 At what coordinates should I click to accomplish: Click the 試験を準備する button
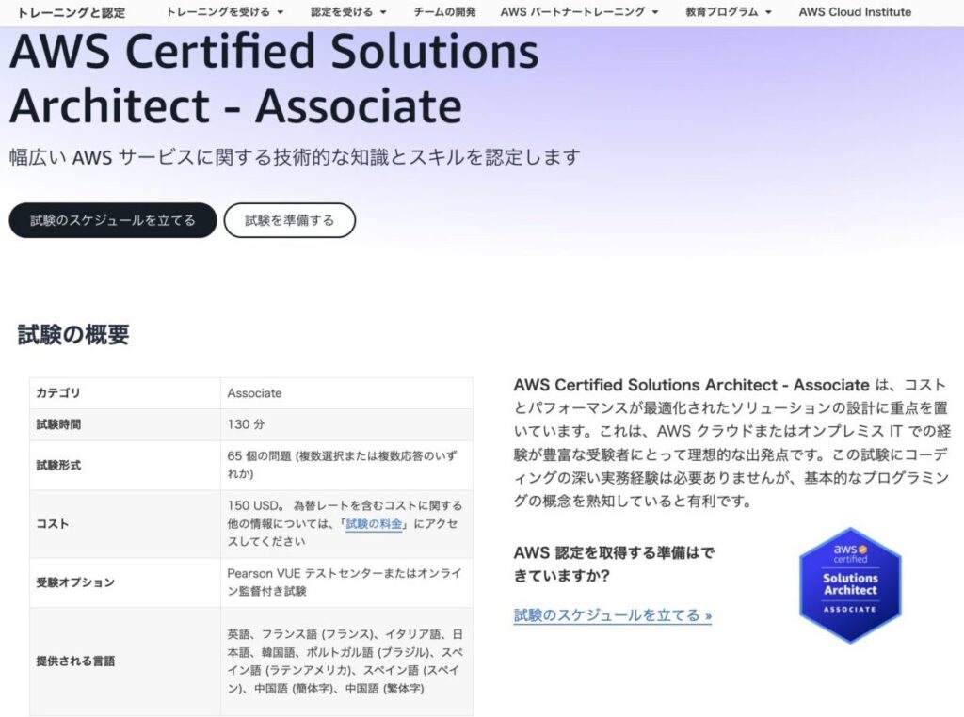pyautogui.click(x=290, y=220)
